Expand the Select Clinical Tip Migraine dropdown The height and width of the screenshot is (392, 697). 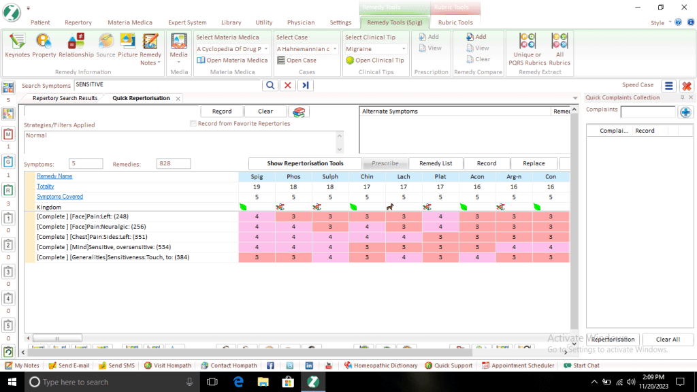404,49
